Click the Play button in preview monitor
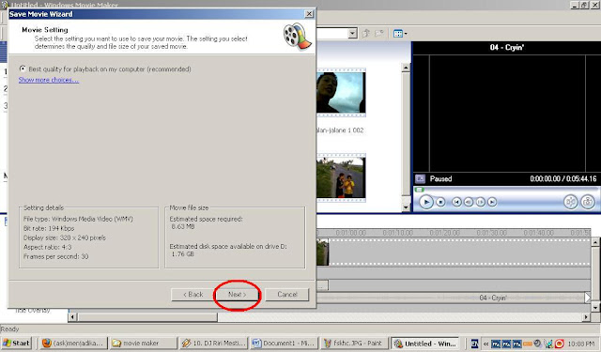Viewport: 601px width, 352px height. coord(425,202)
